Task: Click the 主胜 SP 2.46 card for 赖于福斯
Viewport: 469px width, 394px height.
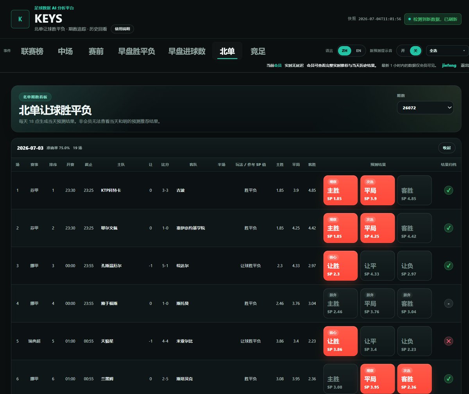Action: [x=340, y=303]
